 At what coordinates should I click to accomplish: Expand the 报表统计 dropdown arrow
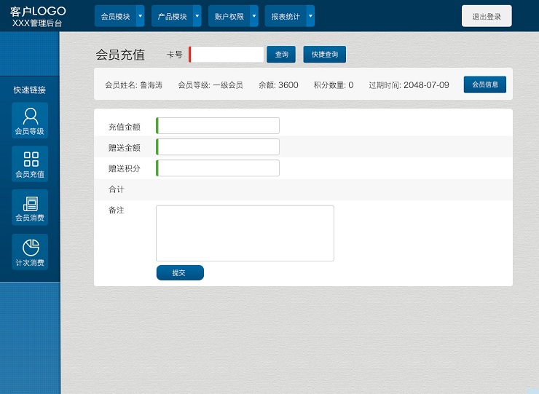(x=310, y=16)
